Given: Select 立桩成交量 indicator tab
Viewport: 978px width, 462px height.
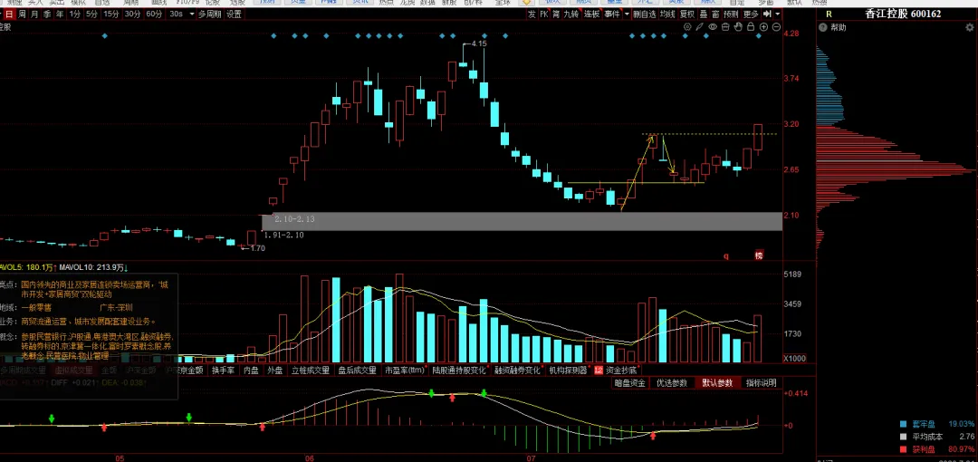Looking at the screenshot, I should pyautogui.click(x=311, y=371).
